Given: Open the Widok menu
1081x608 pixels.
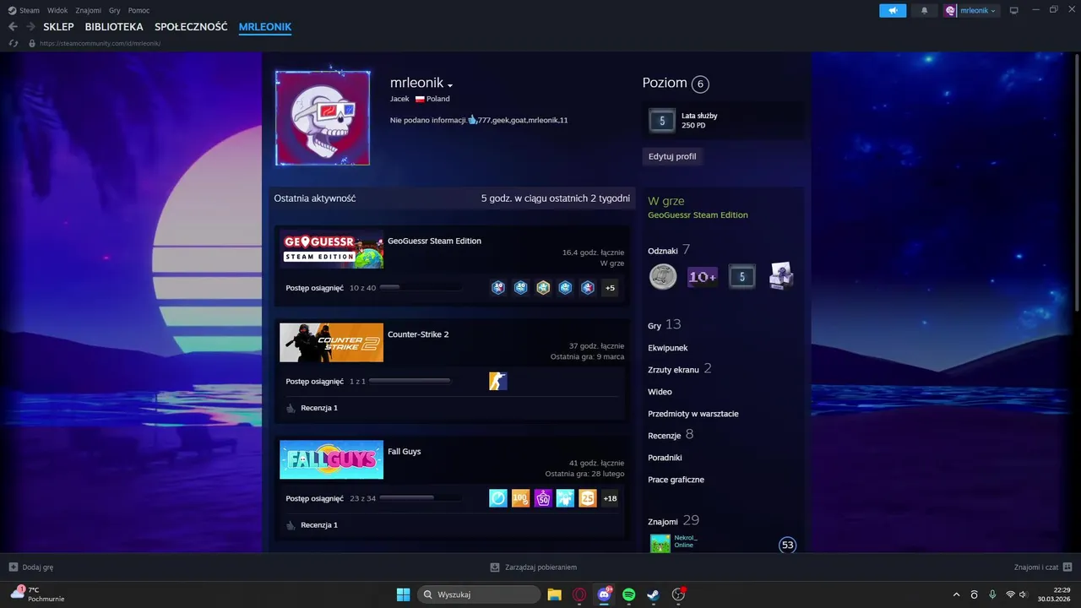Looking at the screenshot, I should click(57, 10).
